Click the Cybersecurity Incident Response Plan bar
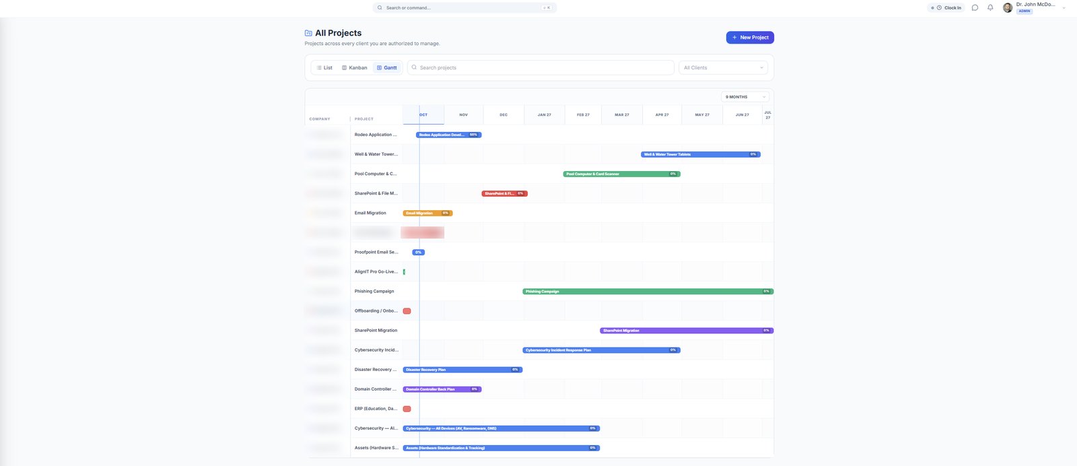Screen dimensions: 1077x466 [601, 350]
